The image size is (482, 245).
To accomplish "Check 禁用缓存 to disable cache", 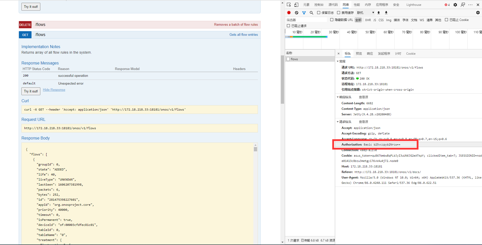I will [339, 13].
